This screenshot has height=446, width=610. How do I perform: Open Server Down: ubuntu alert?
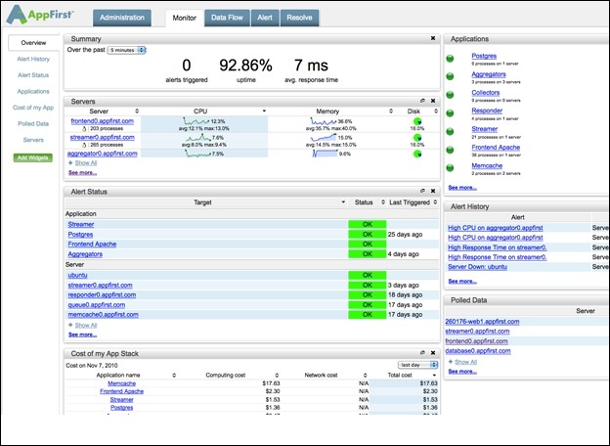click(x=477, y=267)
